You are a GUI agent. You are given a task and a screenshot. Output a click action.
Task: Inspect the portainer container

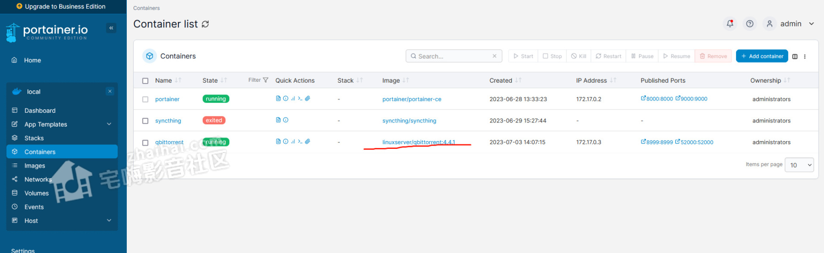coord(286,99)
